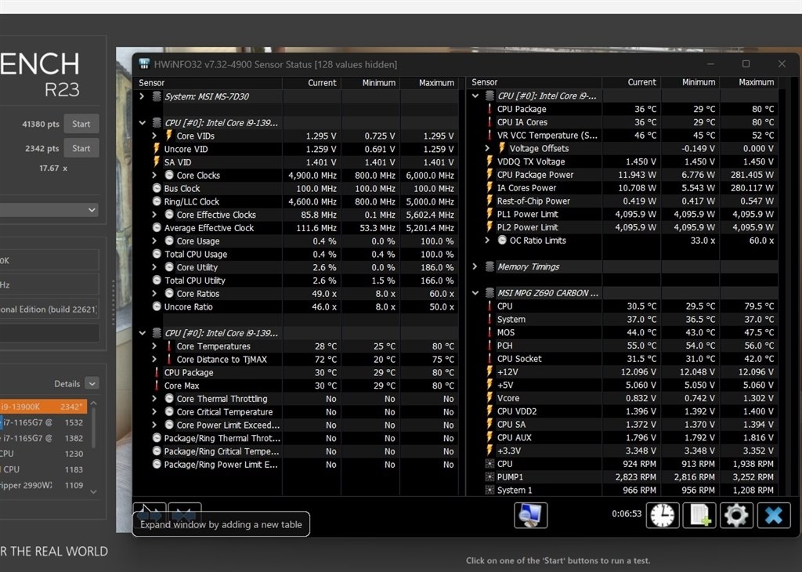Expand the Core Effective Clocks row

(x=154, y=215)
